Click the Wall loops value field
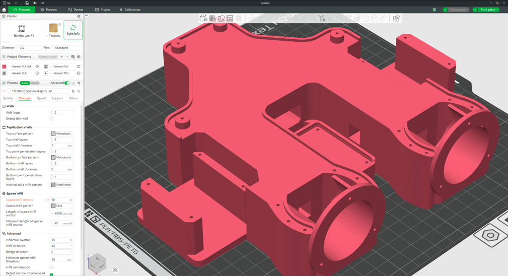Image resolution: width=508 pixels, height=276 pixels. click(62, 113)
